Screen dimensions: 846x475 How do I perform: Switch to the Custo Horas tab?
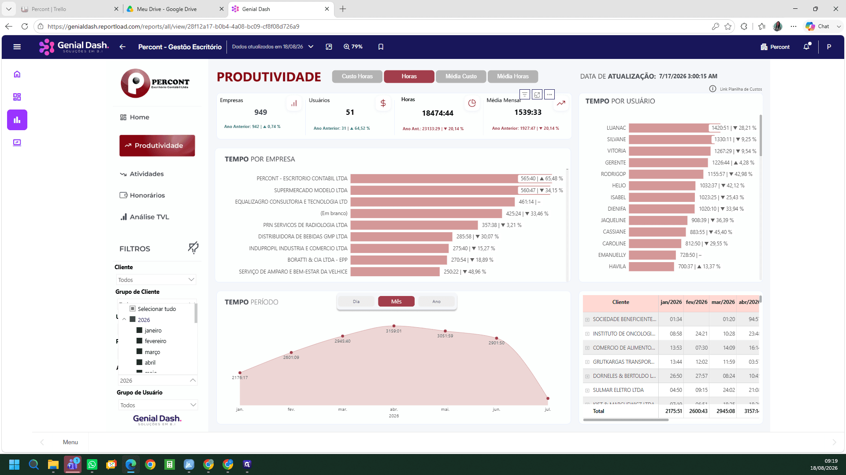357,77
